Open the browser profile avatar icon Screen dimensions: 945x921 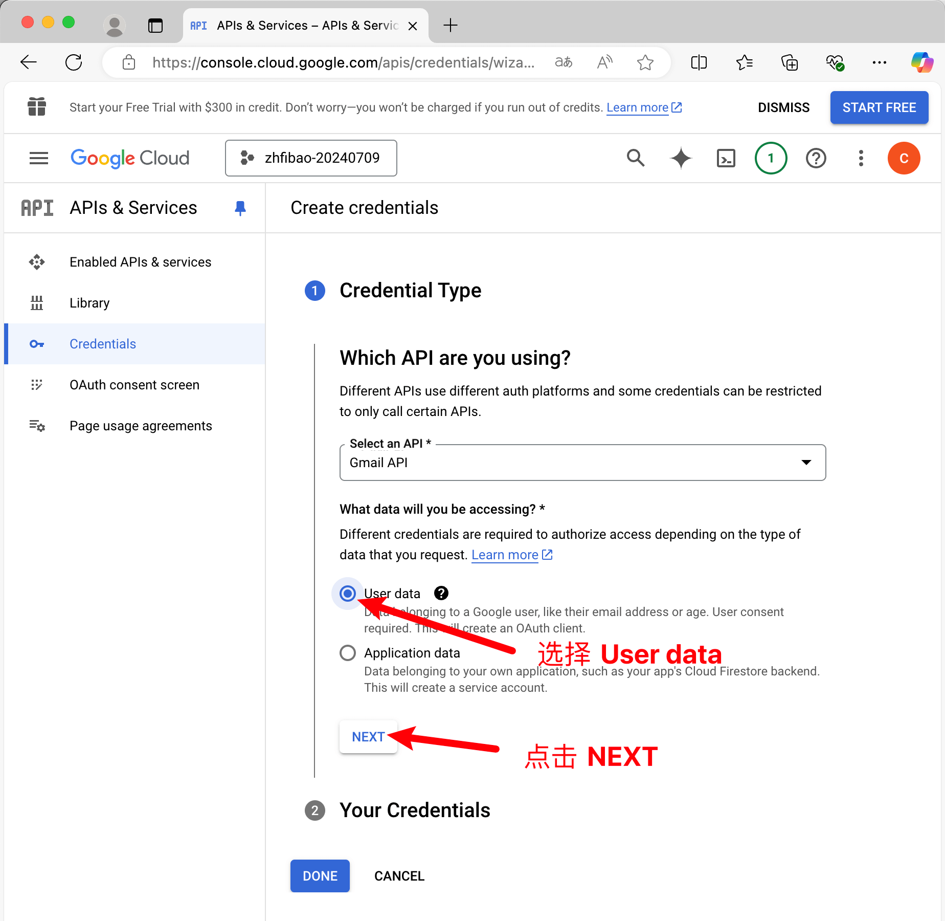point(114,26)
